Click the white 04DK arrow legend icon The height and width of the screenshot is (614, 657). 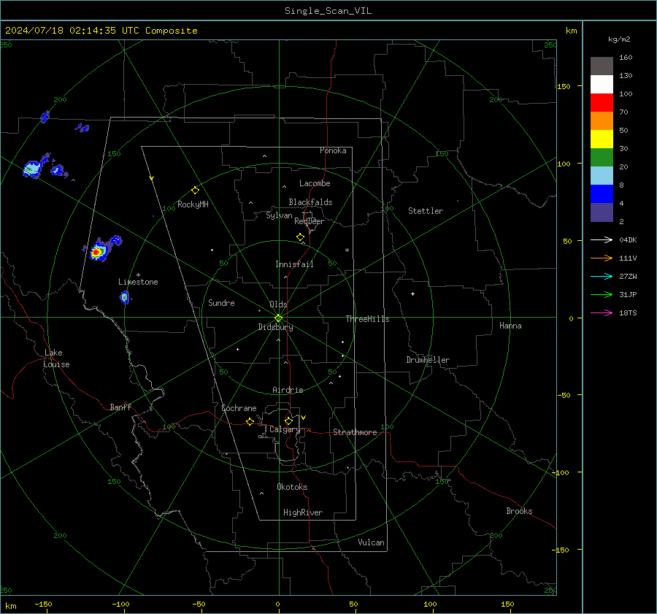602,239
